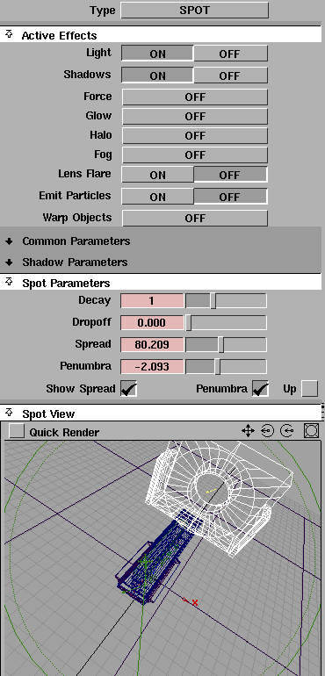Turn Lens Flare ON

[157, 175]
